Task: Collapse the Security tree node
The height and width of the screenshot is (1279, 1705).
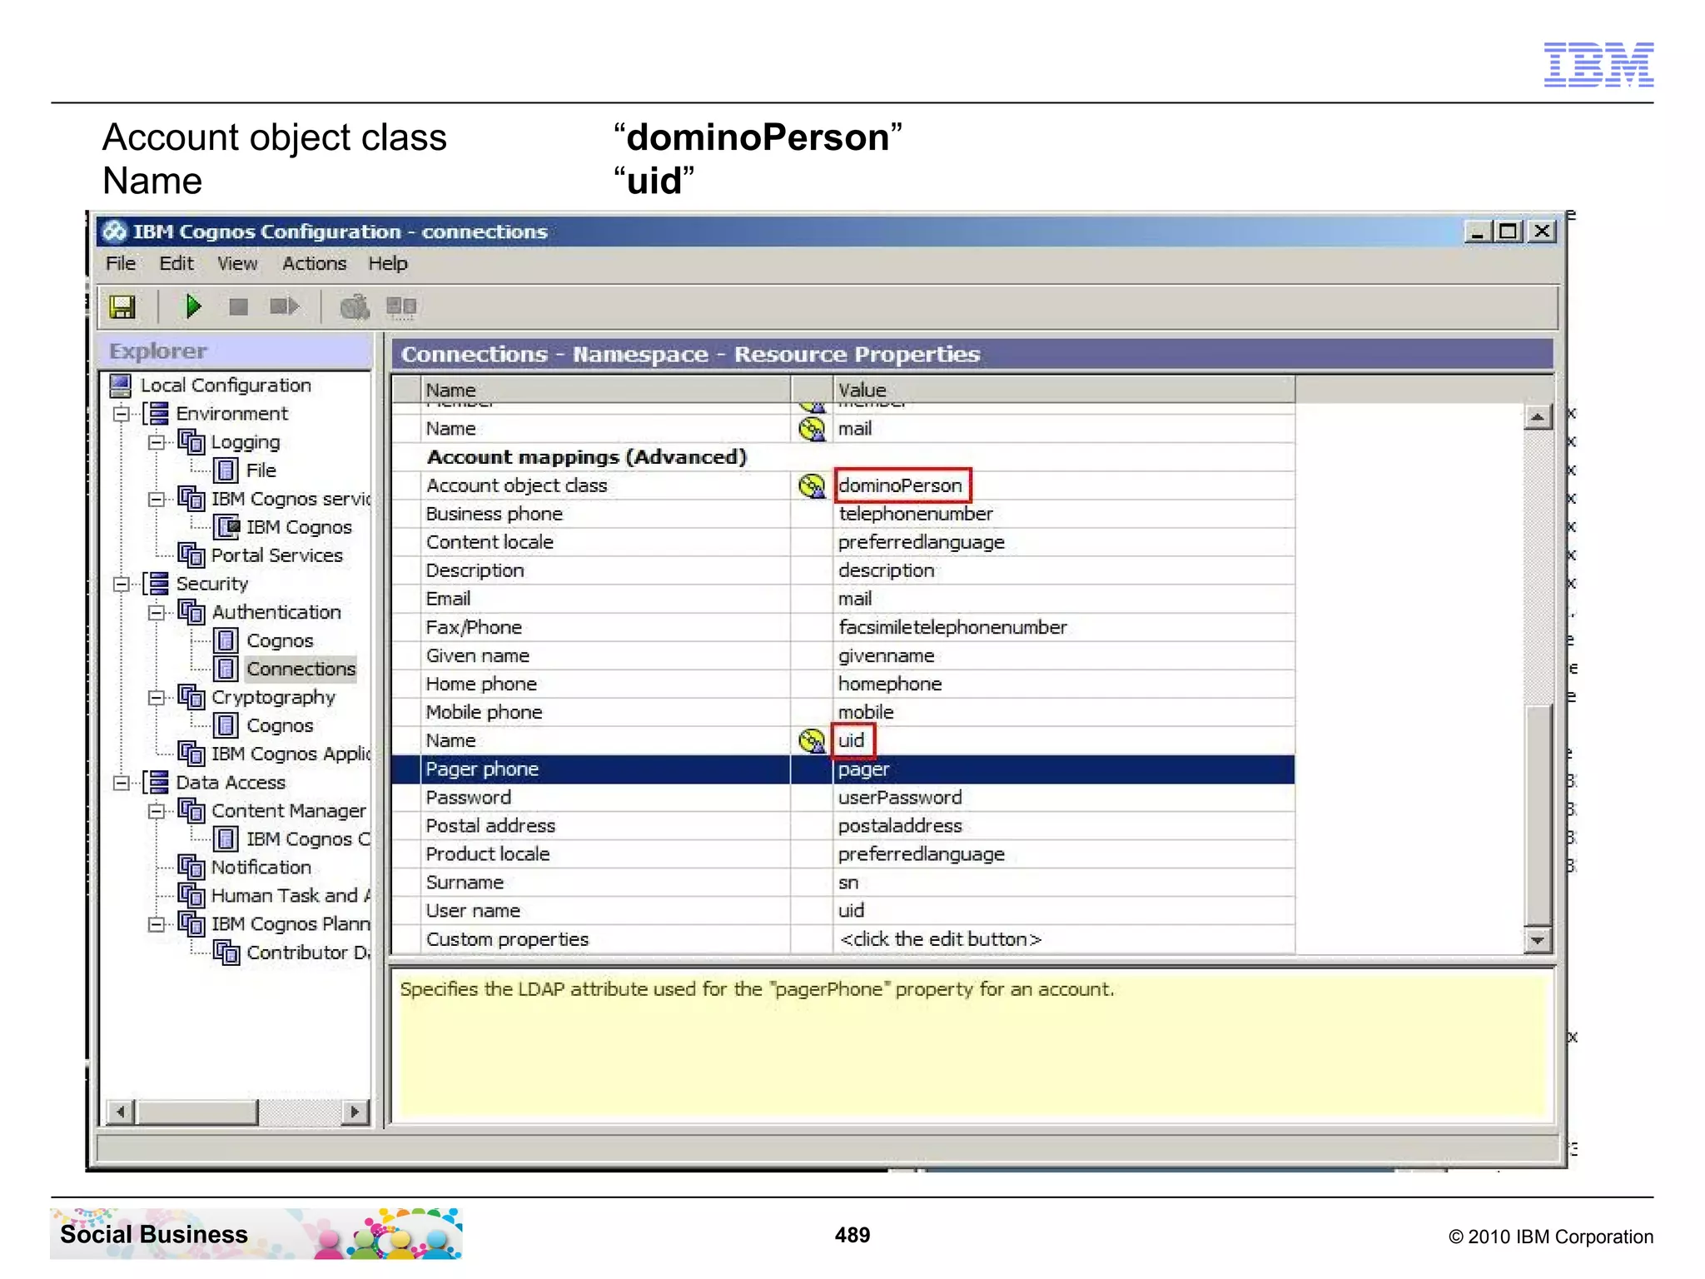Action: click(122, 584)
